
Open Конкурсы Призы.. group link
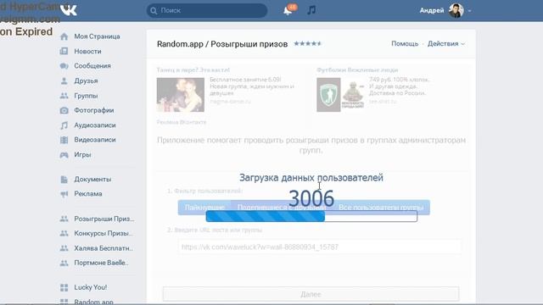(x=104, y=234)
